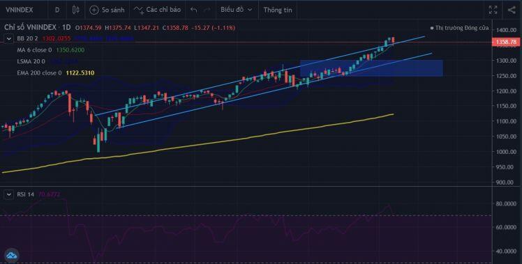Open the candlestick chart style selector

75,10
